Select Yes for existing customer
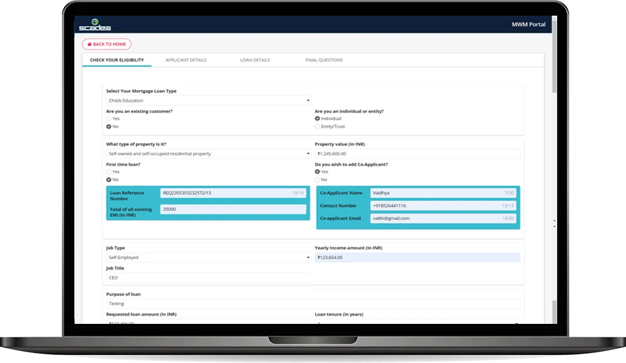 point(109,118)
